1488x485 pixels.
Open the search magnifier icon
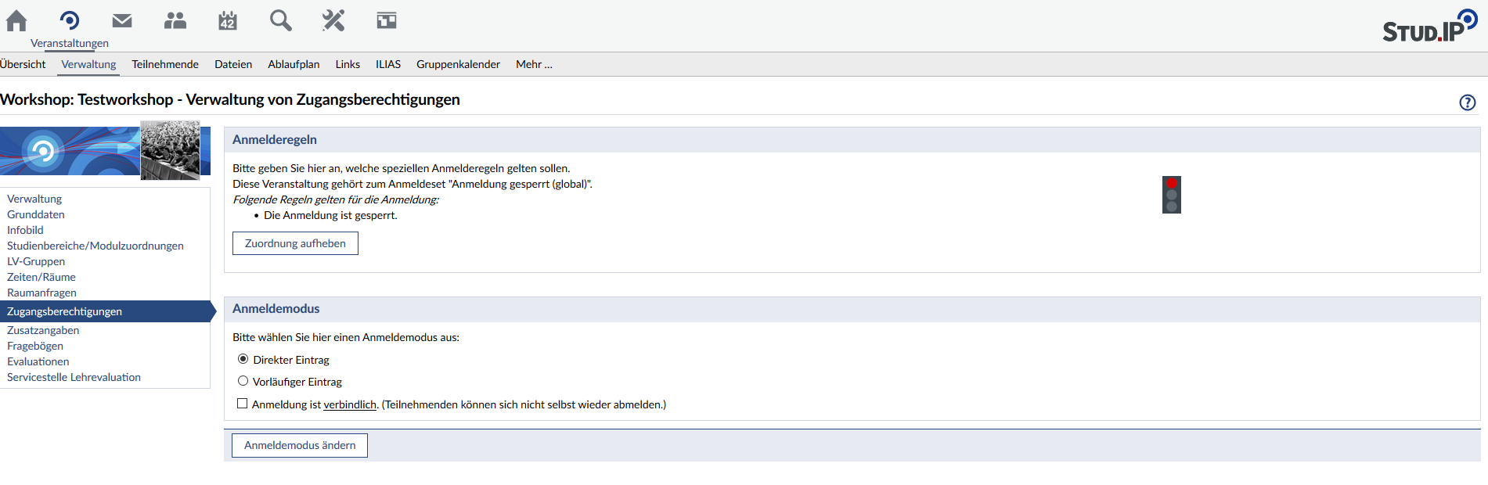tap(280, 21)
